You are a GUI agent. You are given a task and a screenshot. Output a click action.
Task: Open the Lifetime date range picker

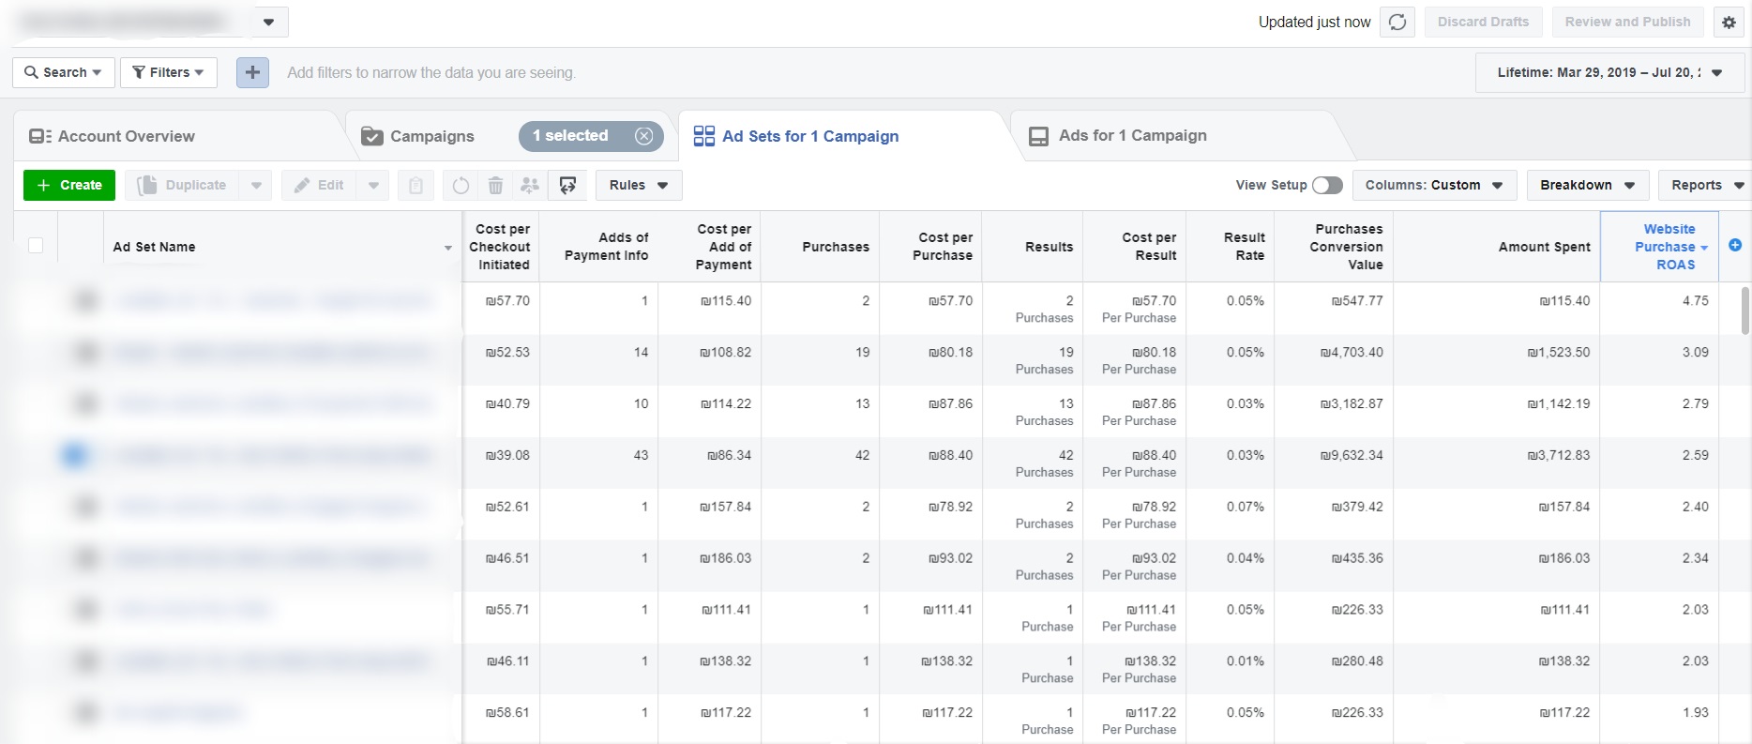[1609, 72]
